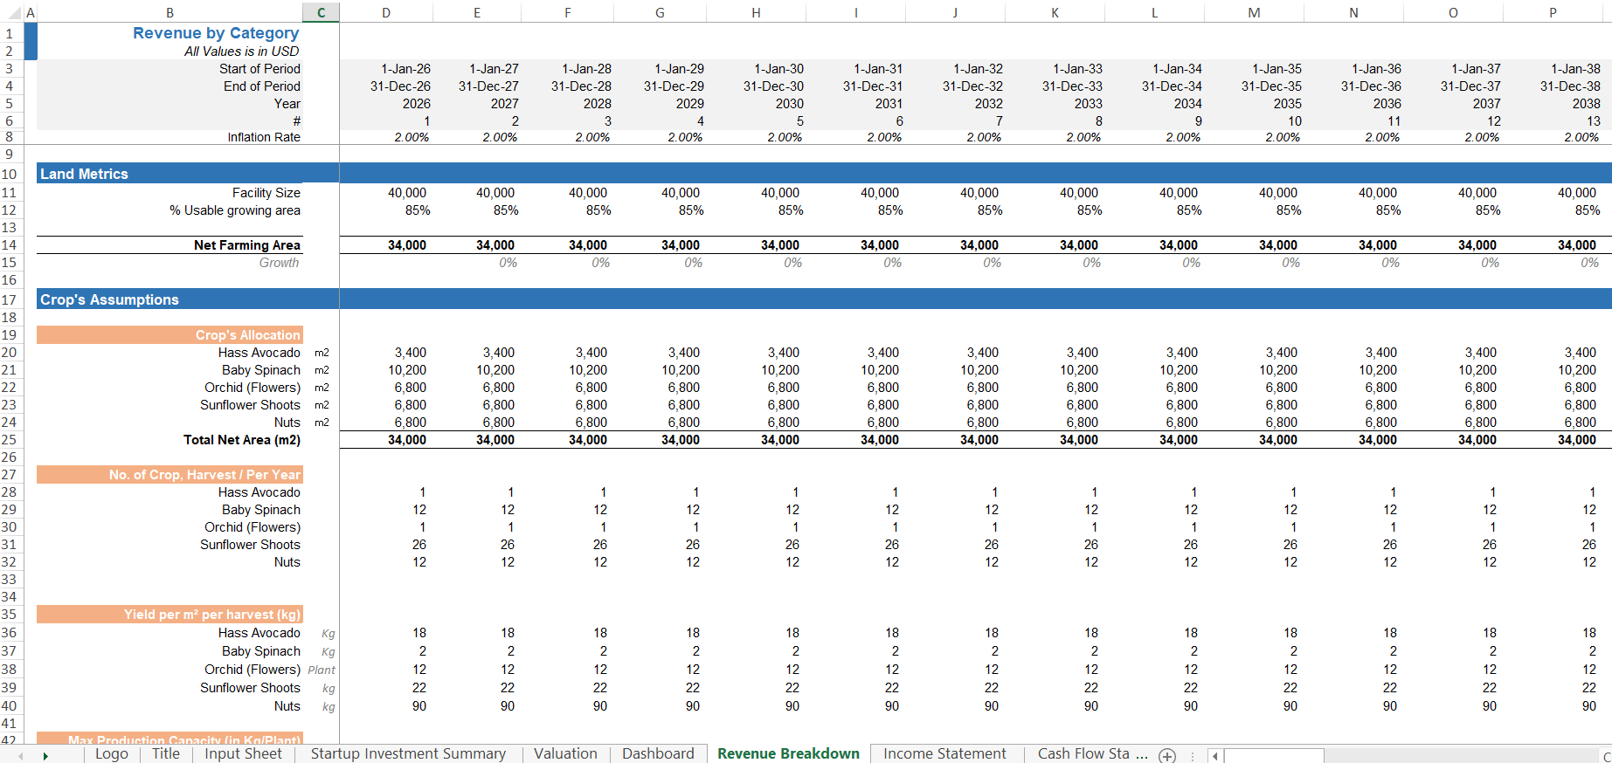Select the row 14 header
Screen dimensions: 1612x763
(10, 245)
